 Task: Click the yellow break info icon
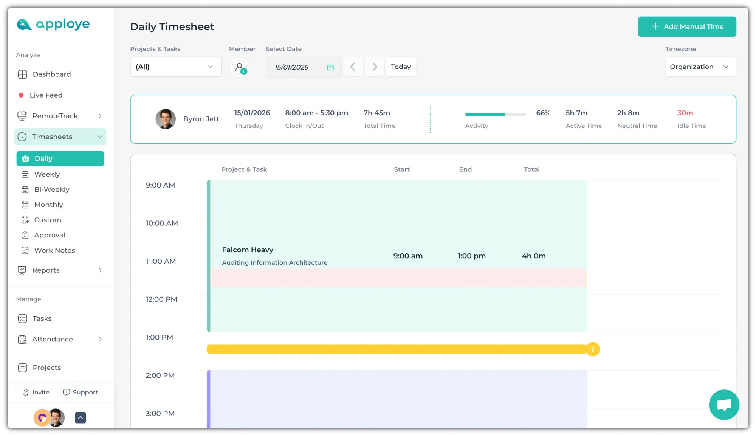(x=593, y=349)
